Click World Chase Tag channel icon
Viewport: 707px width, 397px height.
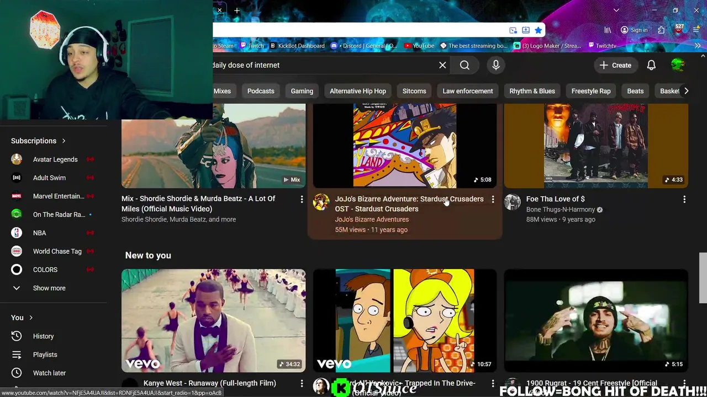point(17,251)
